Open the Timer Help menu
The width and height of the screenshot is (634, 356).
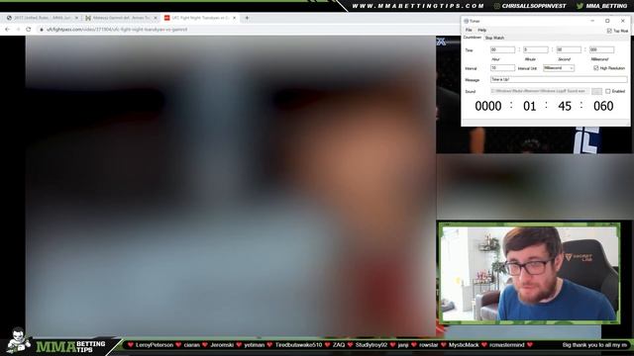pyautogui.click(x=481, y=31)
